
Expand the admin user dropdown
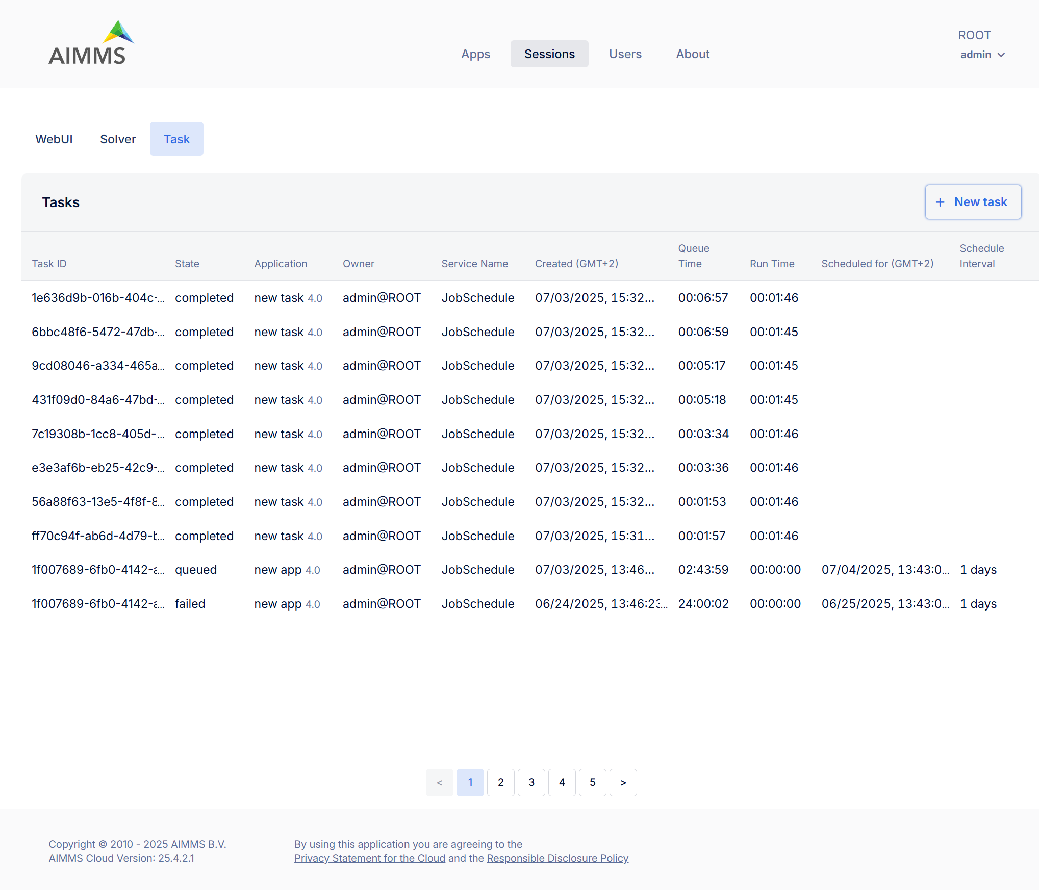(x=982, y=55)
